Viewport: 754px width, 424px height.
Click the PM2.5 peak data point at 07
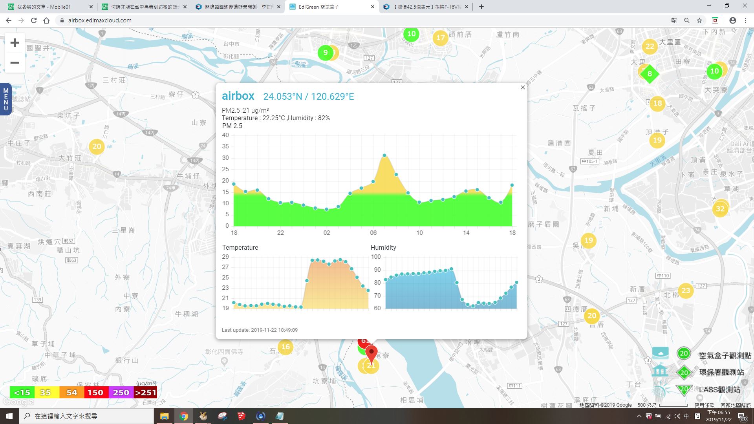pos(384,155)
